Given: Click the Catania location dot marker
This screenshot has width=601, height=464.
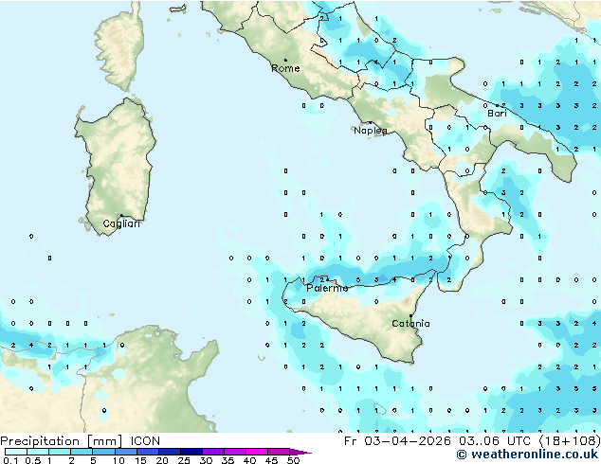Looking at the screenshot, I should click(410, 316).
